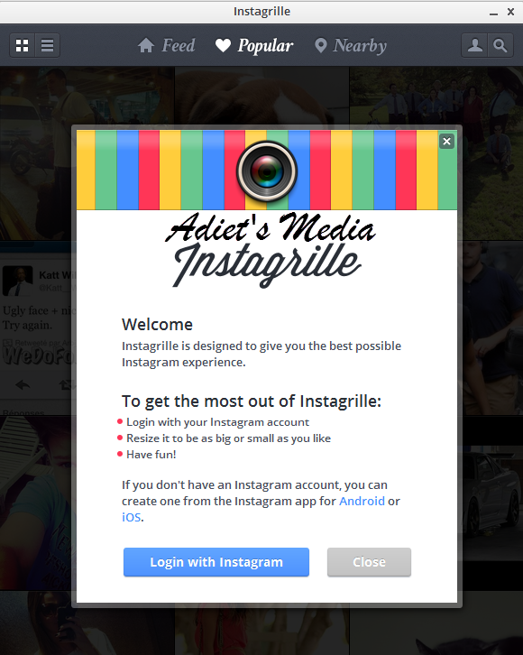Open the user profile icon
Screen dimensions: 523x655
pos(474,45)
